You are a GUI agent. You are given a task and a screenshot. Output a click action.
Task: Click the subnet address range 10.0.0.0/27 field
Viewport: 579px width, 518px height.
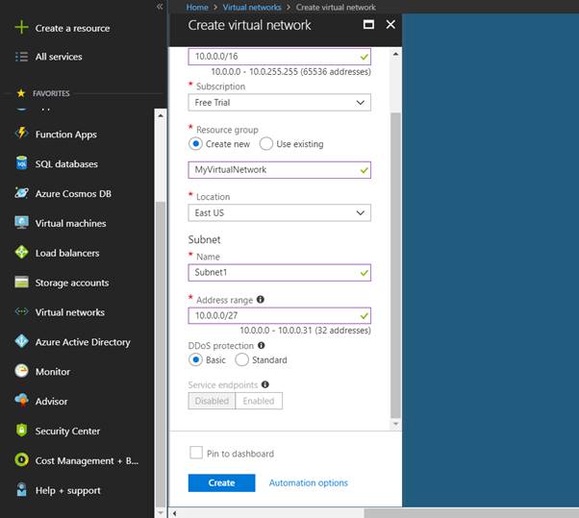coord(280,316)
